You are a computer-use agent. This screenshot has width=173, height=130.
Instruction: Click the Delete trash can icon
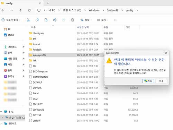click(x=72, y=20)
